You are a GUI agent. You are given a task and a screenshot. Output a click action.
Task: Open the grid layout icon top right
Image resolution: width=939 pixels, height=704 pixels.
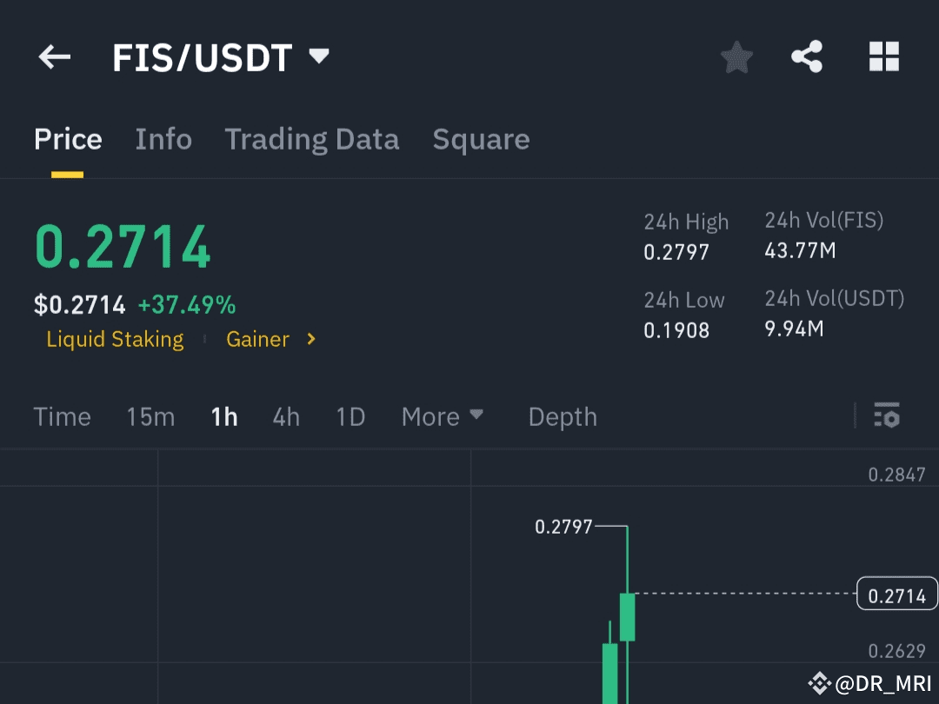(x=884, y=56)
